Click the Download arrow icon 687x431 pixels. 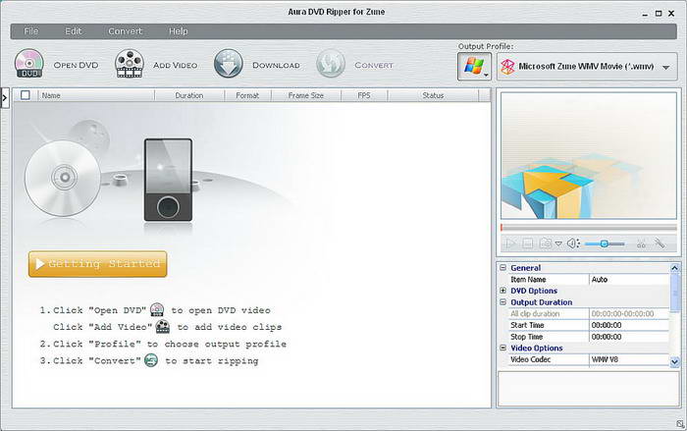click(229, 64)
